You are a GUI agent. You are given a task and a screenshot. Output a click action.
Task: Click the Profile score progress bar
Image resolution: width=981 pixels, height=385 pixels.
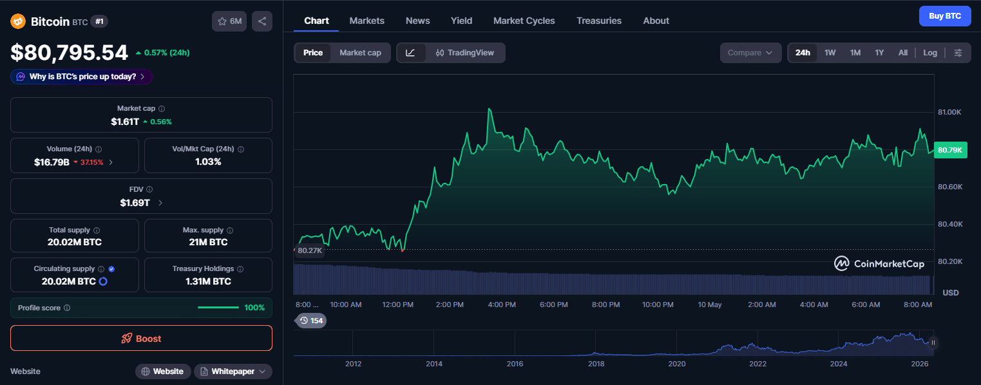pyautogui.click(x=218, y=308)
